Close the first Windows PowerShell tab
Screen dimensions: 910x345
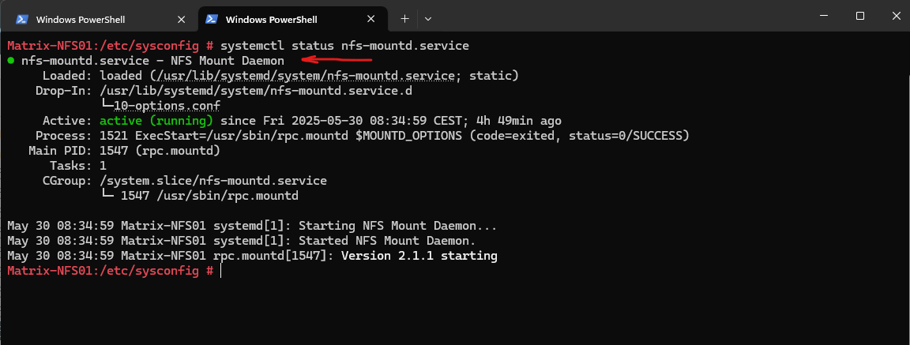tap(181, 19)
